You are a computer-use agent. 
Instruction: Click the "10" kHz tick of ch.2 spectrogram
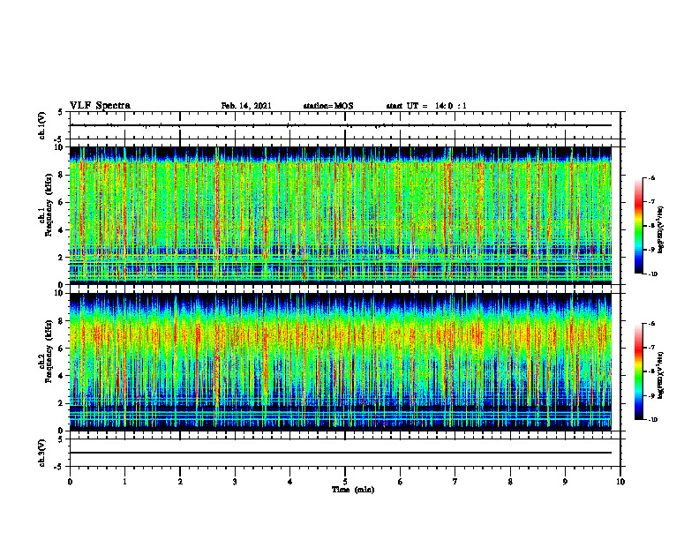[x=59, y=293]
